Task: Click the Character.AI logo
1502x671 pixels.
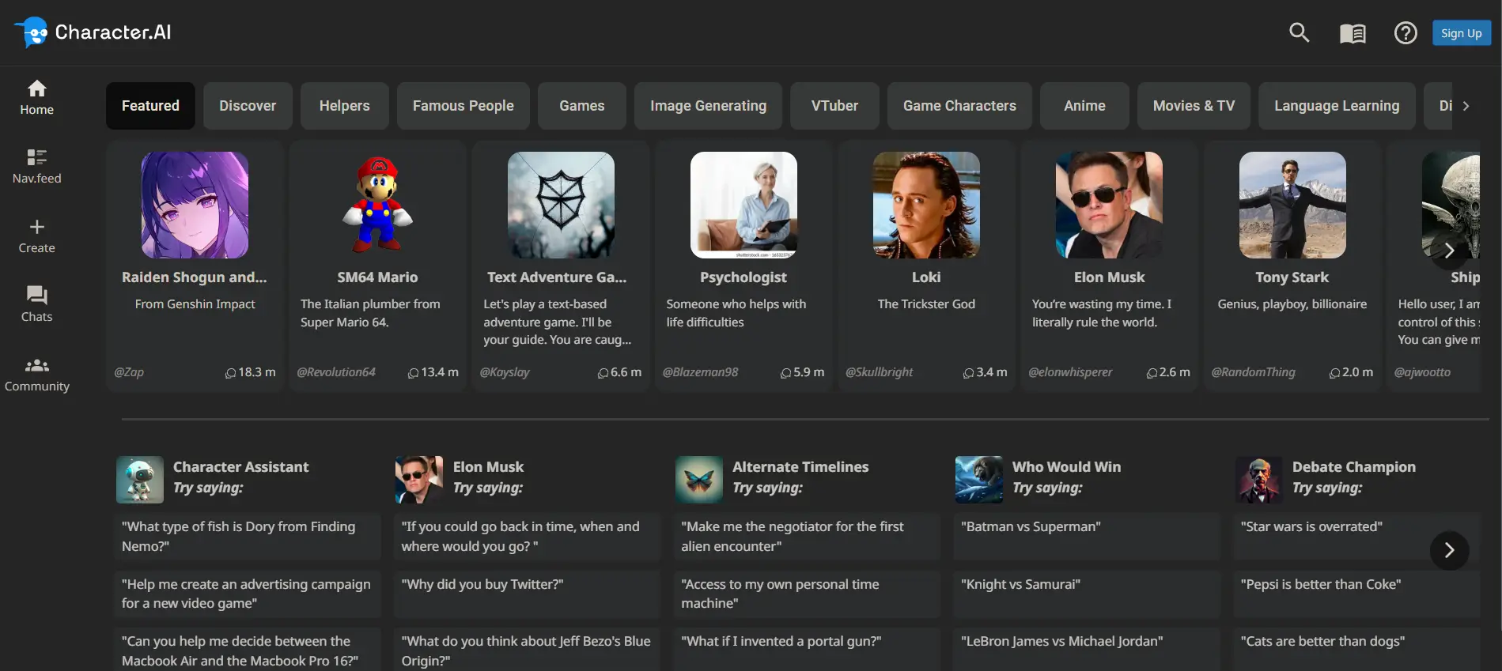Action: (93, 32)
